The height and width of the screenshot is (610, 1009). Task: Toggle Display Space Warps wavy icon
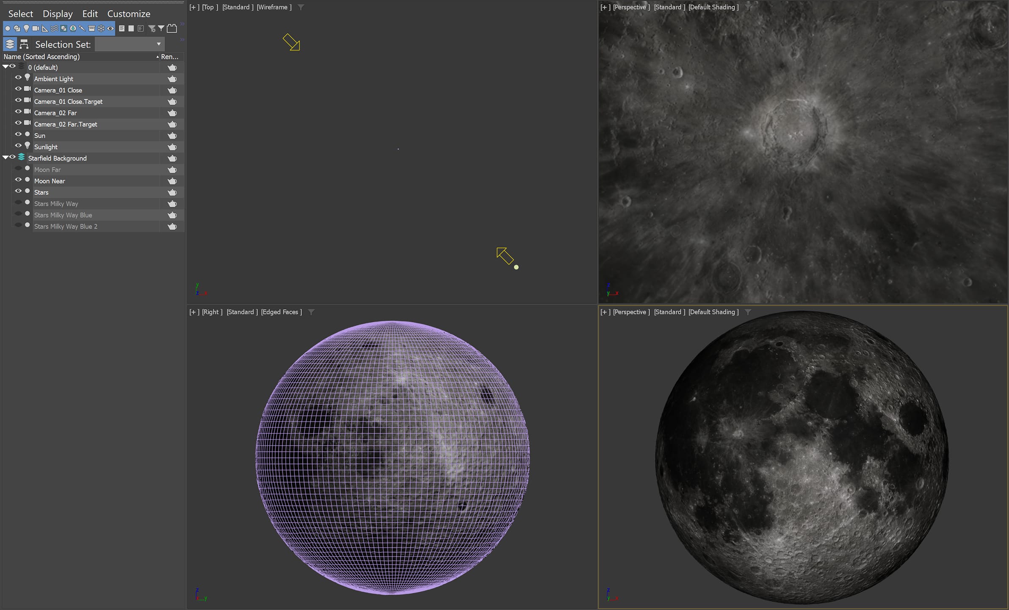click(54, 28)
